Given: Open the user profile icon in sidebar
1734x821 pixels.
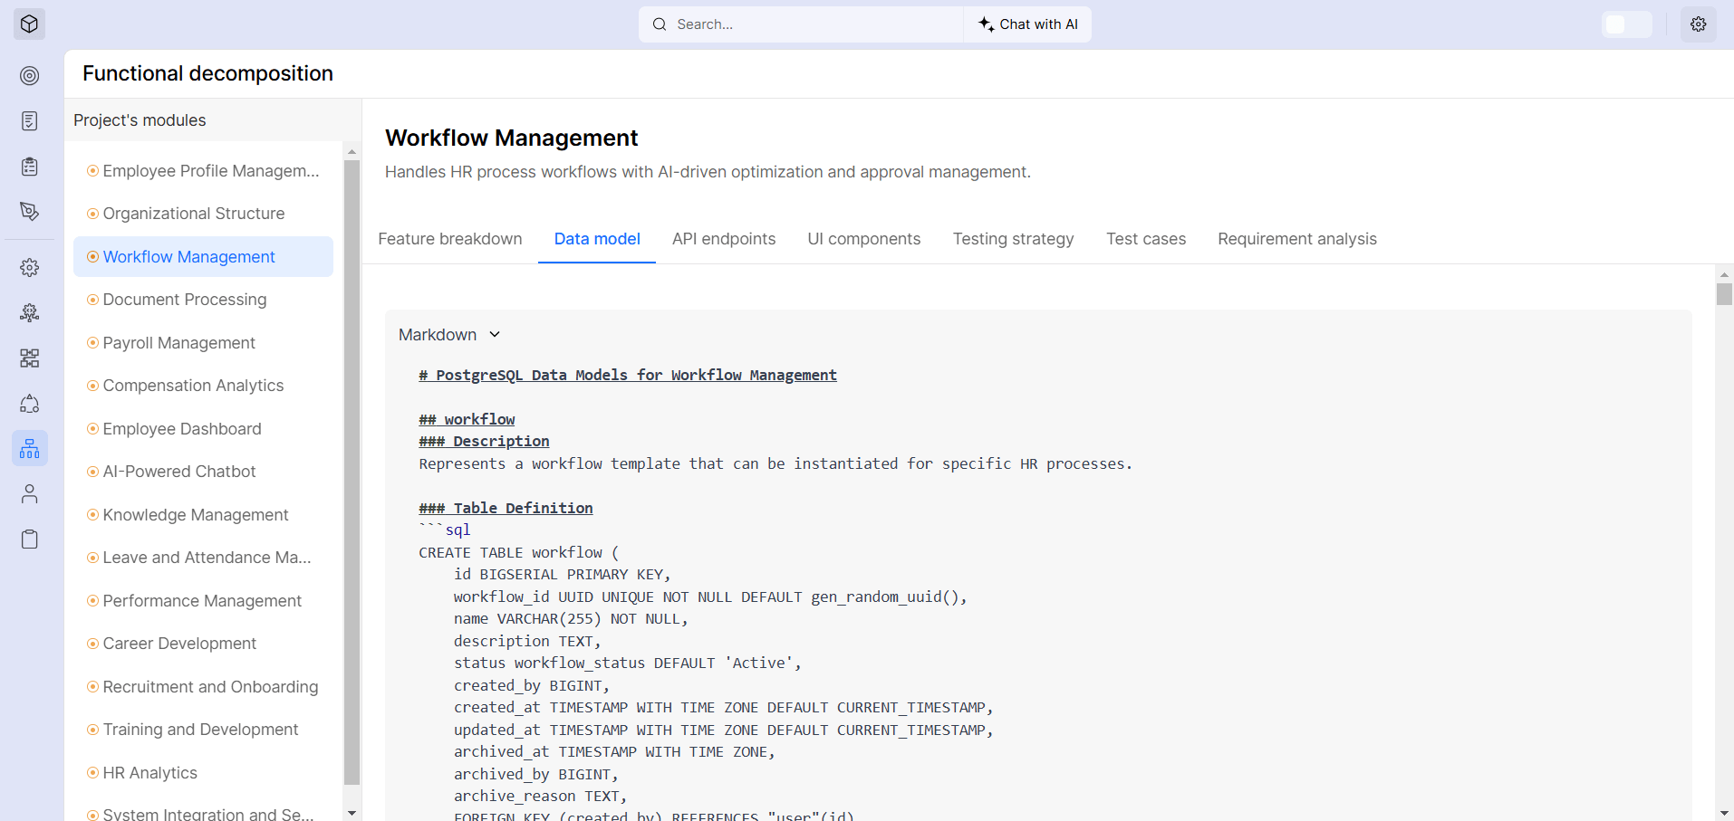Looking at the screenshot, I should [x=29, y=493].
